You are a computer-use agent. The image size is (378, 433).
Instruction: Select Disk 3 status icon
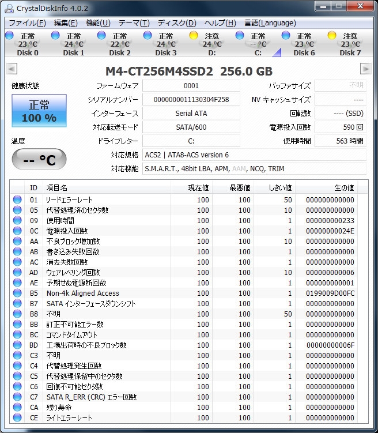pyautogui.click(x=148, y=35)
